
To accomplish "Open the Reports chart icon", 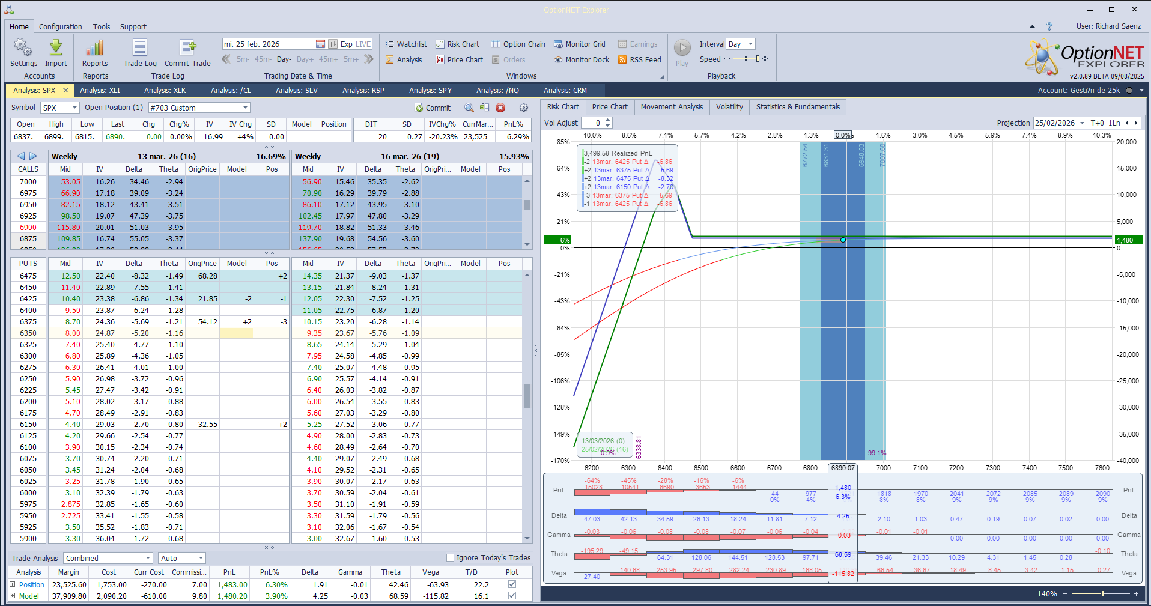I will coord(95,53).
